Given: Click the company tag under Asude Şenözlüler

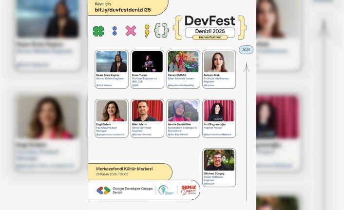Looking at the screenshot, I should 178,134.
